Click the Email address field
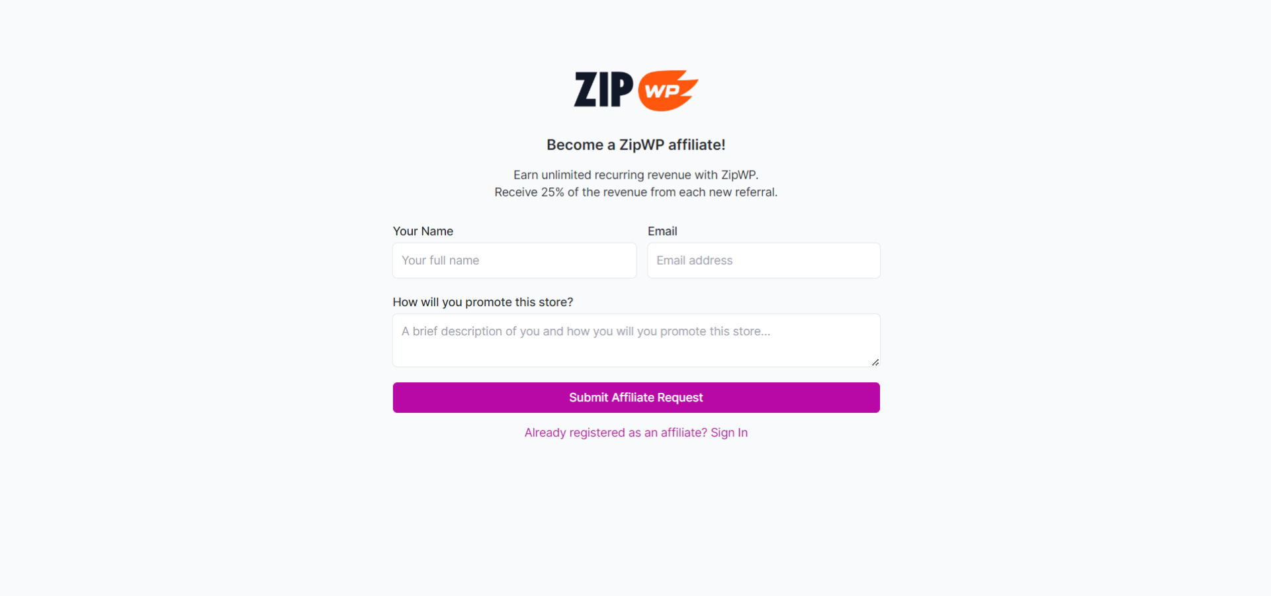The image size is (1271, 596). (763, 260)
